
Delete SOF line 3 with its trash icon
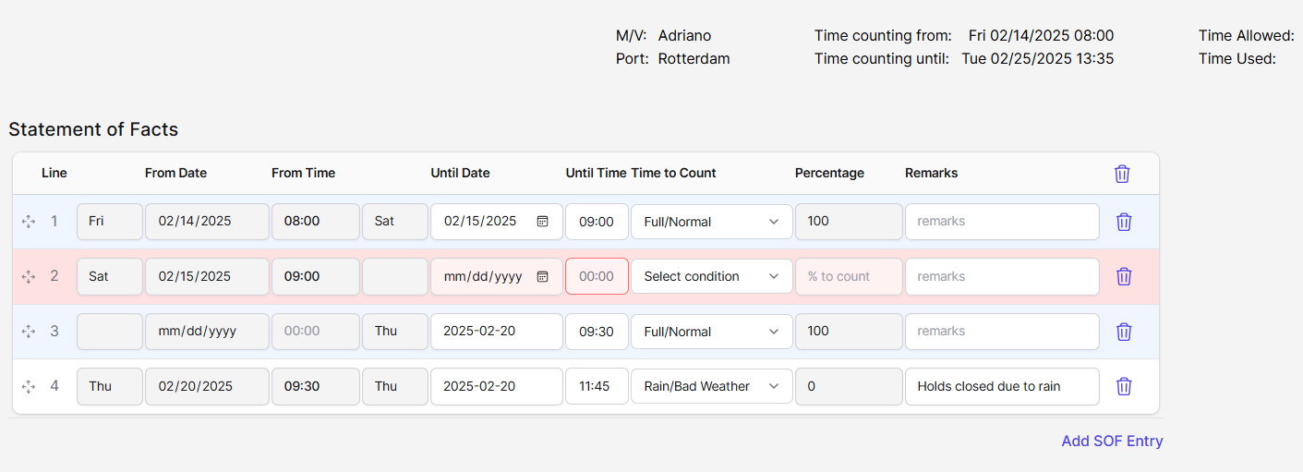pos(1124,332)
